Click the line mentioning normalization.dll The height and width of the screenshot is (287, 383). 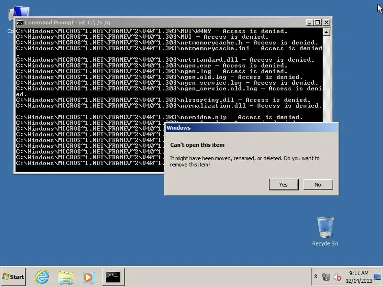click(x=169, y=106)
